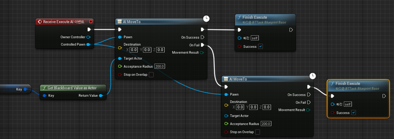Uncheck Success checkbox on unselected Finish Execute node
394x139 pixels.
coord(261,47)
